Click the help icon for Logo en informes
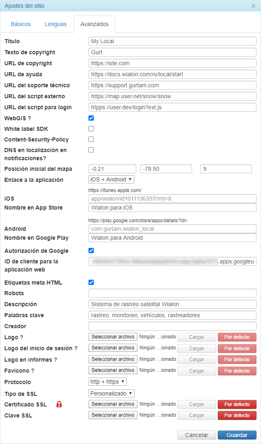Image resolution: width=261 pixels, height=444 pixels. 55,360
